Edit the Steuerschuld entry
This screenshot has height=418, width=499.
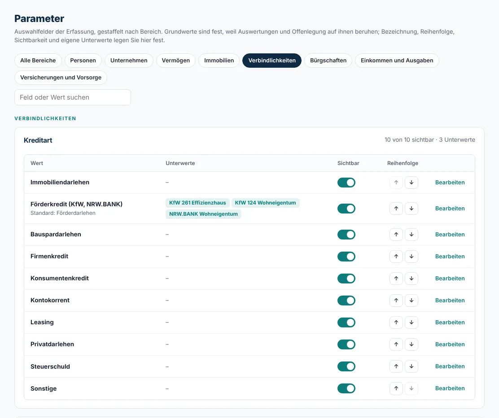(450, 366)
